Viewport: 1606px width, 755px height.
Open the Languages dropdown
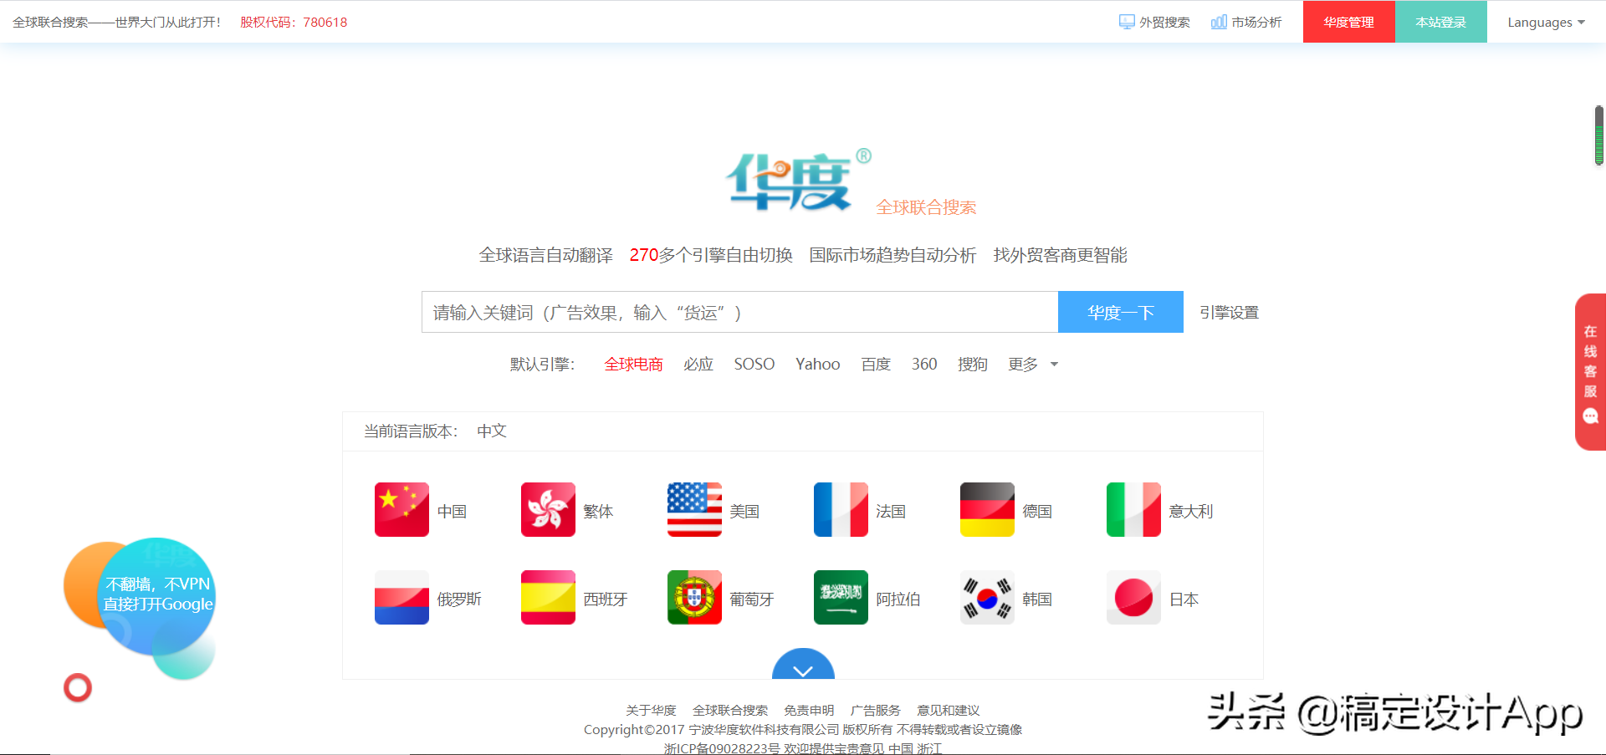point(1546,22)
